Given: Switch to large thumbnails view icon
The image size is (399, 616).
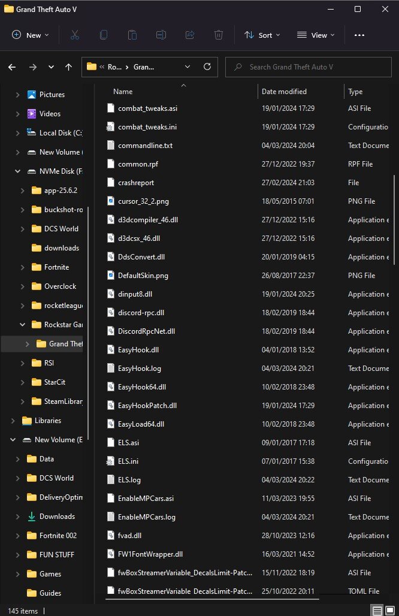Looking at the screenshot, I should click(x=390, y=611).
